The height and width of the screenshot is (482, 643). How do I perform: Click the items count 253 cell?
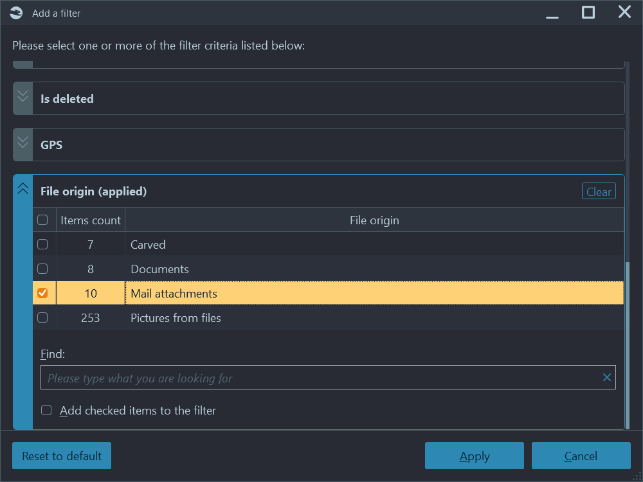coord(91,318)
